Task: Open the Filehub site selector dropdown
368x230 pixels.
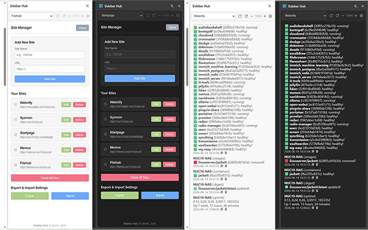Action: pyautogui.click(x=31, y=16)
